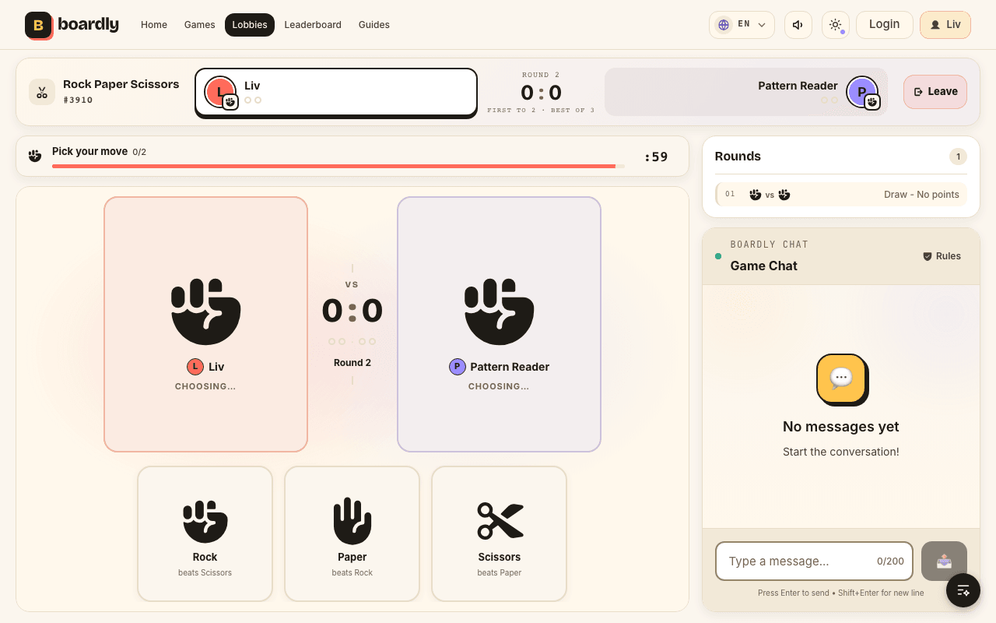Choose the Paper move card
The height and width of the screenshot is (623, 996).
(352, 533)
